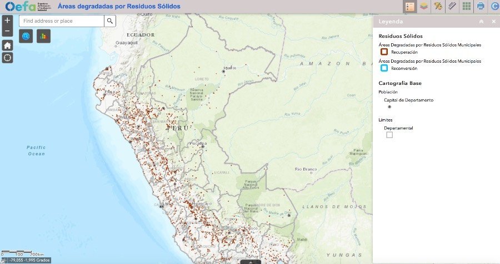
Task: Click the Recuperación brown legend swatch
Action: (384, 52)
